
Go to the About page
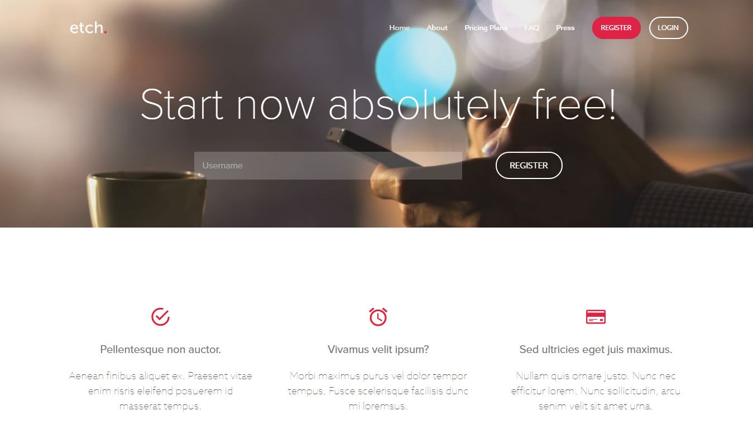(x=437, y=28)
